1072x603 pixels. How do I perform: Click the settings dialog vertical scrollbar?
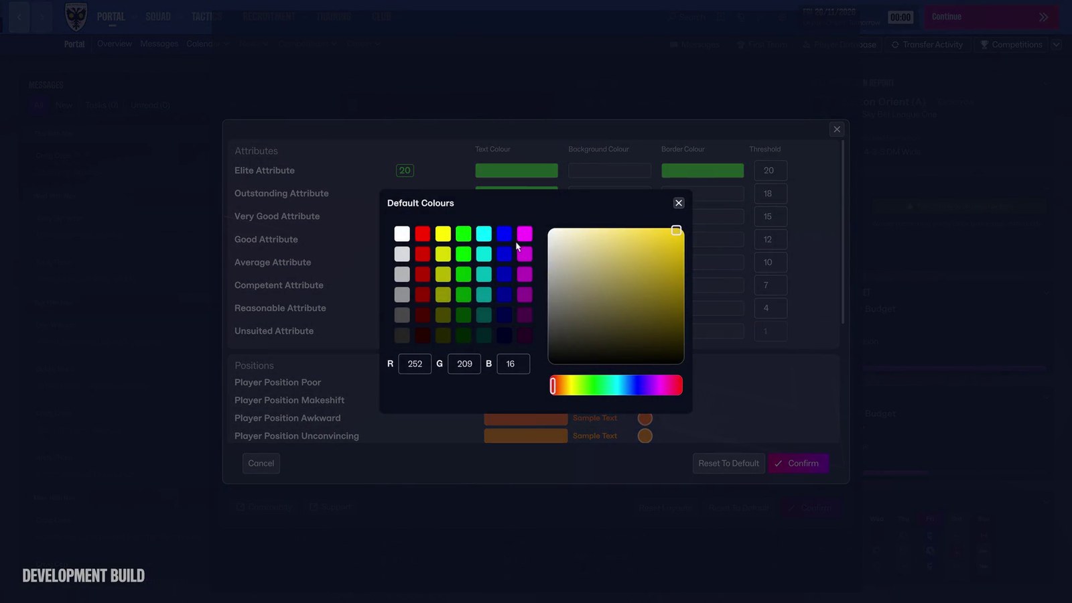(x=843, y=232)
